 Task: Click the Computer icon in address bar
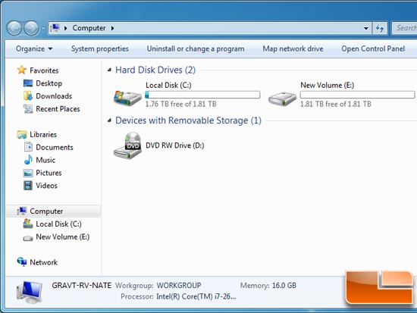click(55, 27)
